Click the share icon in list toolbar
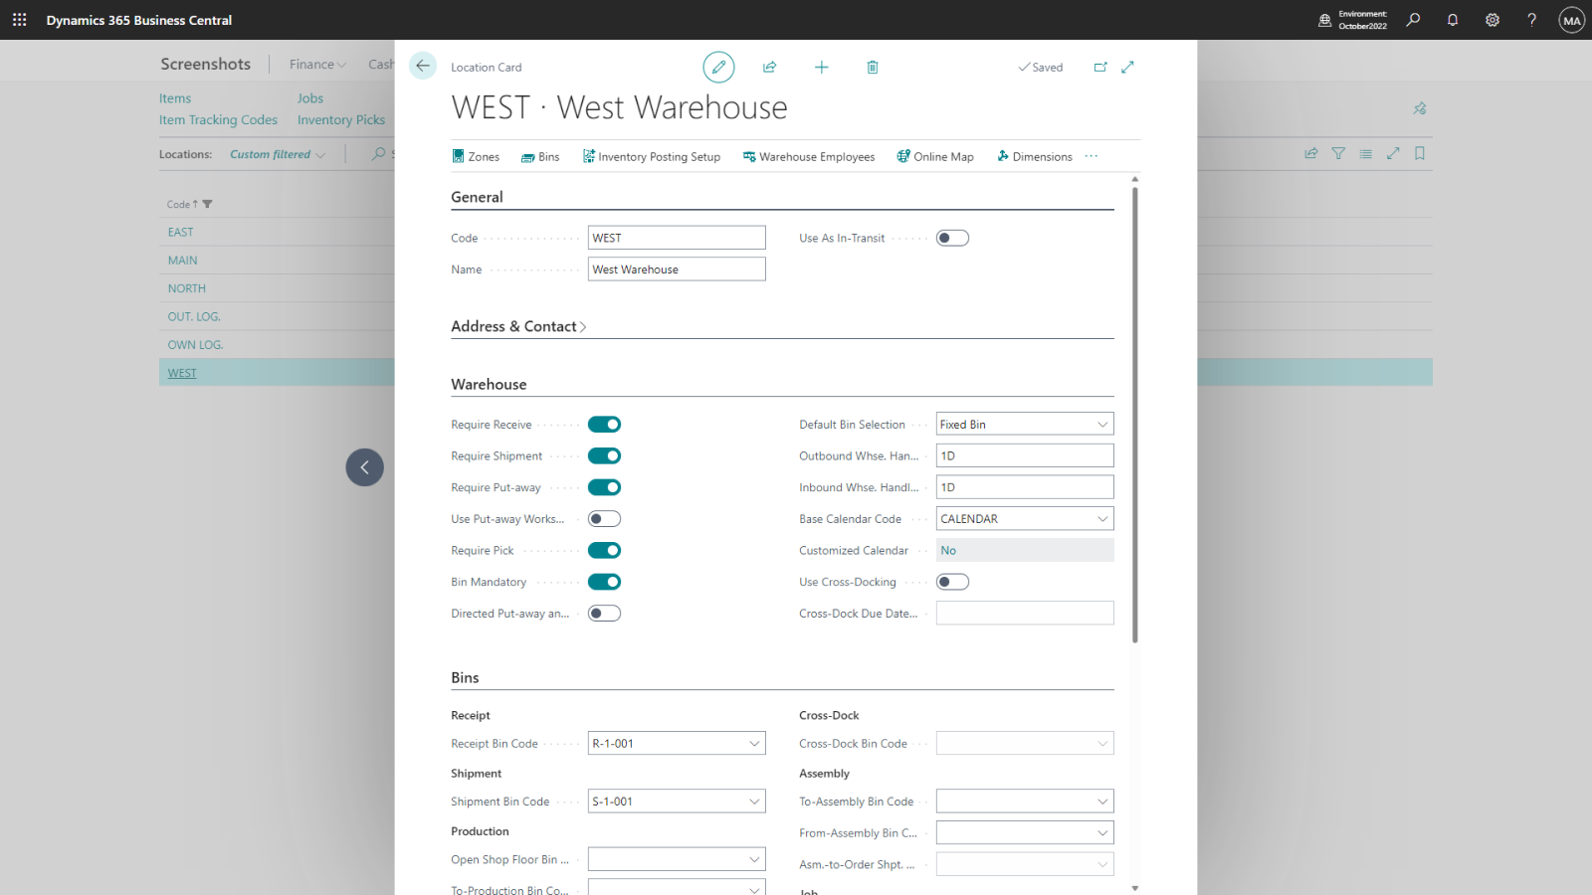 click(x=1311, y=153)
